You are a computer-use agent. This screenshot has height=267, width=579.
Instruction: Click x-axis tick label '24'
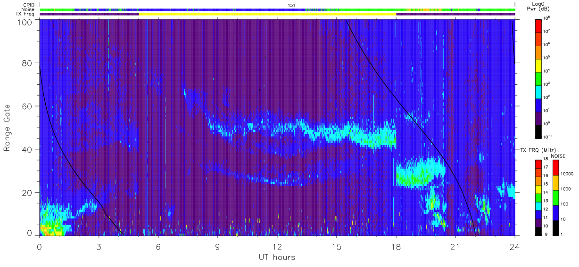tap(514, 246)
